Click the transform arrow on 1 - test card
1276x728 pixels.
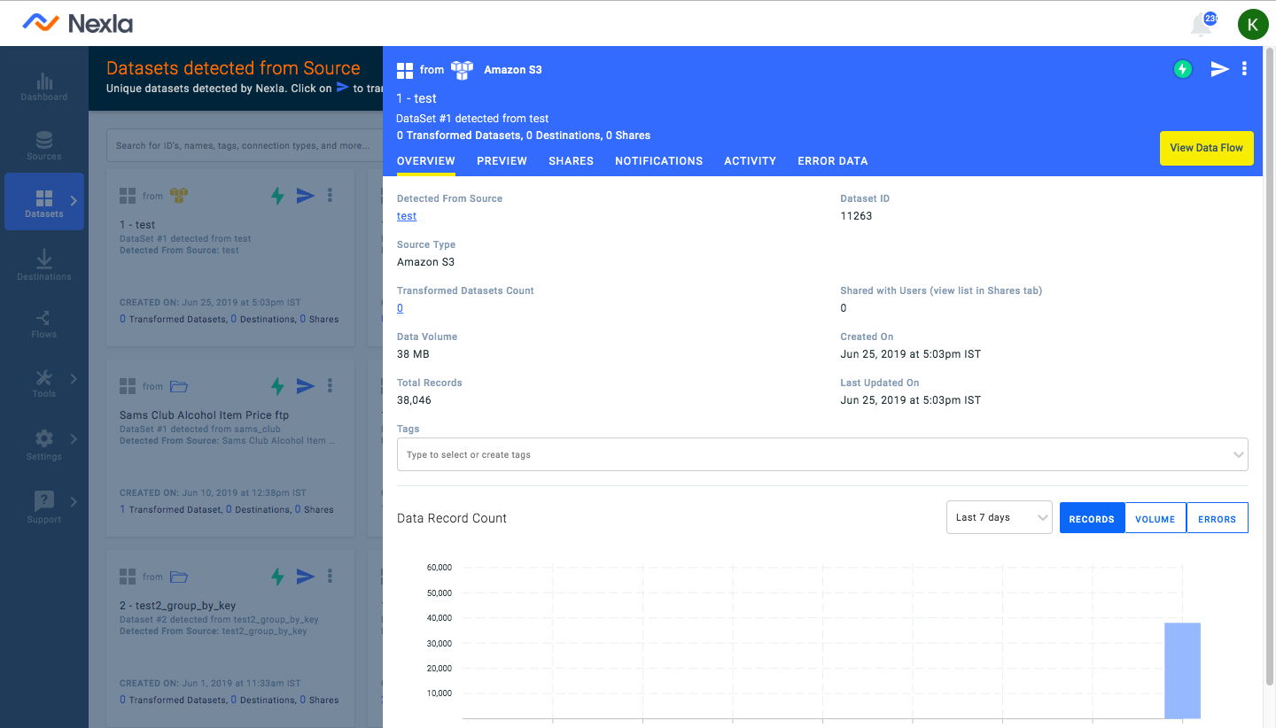tap(306, 196)
